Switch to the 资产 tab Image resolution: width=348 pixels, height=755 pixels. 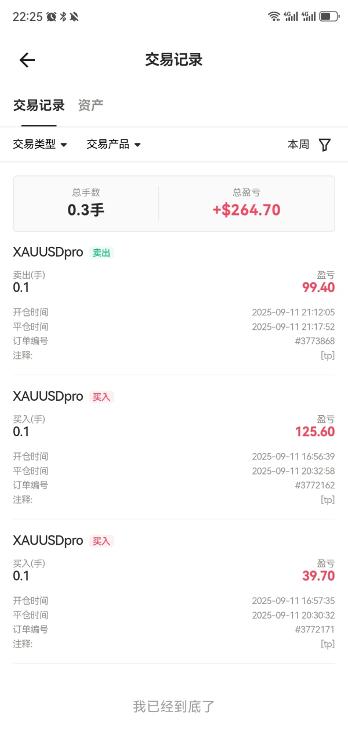tap(90, 105)
